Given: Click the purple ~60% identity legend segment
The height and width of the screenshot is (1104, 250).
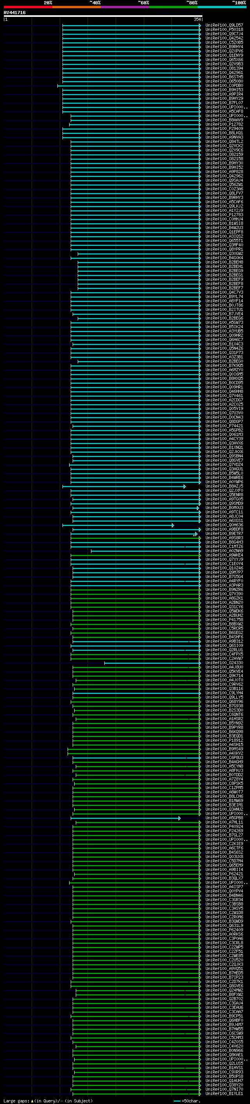Looking at the screenshot, I should click(x=125, y=7).
